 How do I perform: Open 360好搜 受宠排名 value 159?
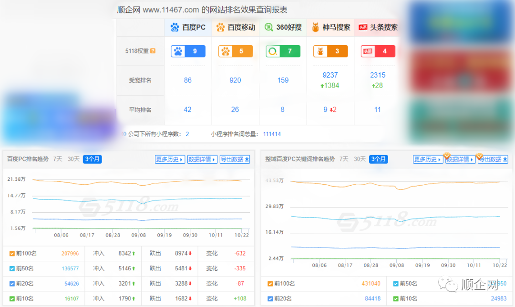[283, 80]
